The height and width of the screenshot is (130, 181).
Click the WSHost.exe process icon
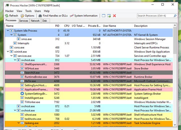click(x=22, y=68)
